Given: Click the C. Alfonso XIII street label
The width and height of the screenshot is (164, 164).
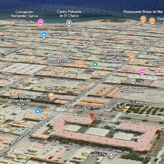Looking at the screenshot, I should [11, 52].
